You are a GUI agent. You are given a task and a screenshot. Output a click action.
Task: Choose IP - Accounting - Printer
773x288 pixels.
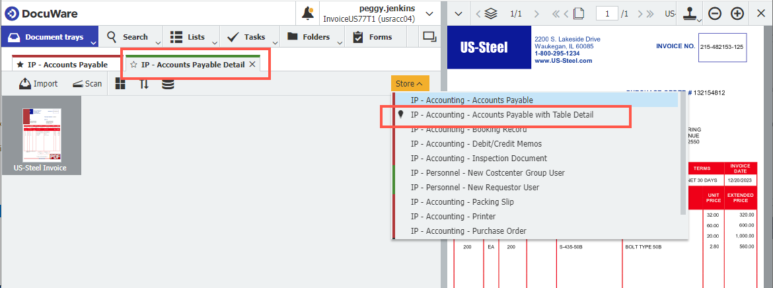click(536, 217)
